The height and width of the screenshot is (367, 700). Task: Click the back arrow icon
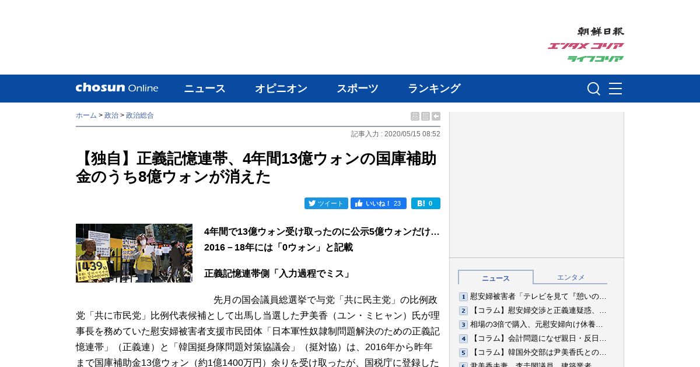(436, 116)
